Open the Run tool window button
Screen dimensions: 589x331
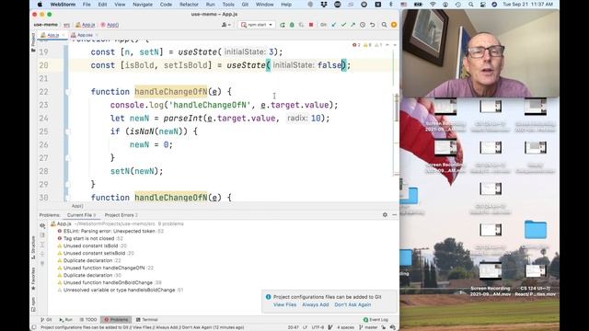click(x=65, y=320)
